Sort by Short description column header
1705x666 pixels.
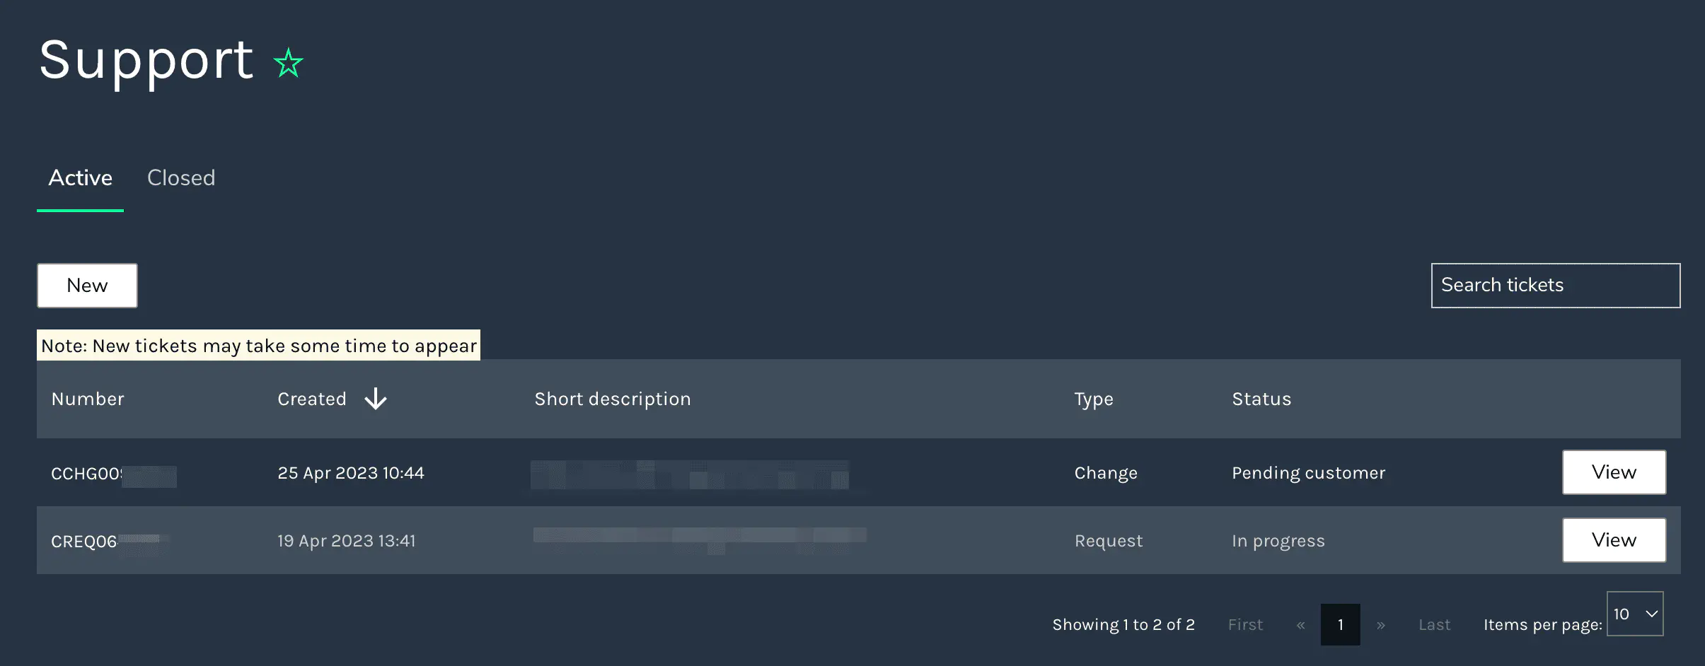click(x=613, y=399)
